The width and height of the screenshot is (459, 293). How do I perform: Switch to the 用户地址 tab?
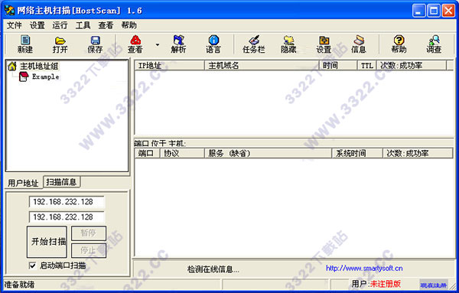23,183
